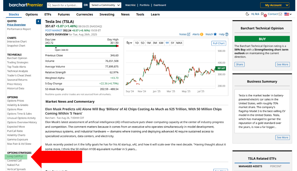Click the Hi, Rick account greeting
Viewport: 297px width, 171px height.
click(255, 14)
